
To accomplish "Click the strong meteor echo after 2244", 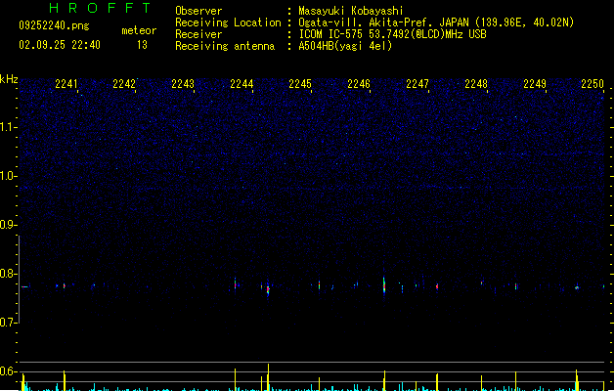I will [x=268, y=288].
